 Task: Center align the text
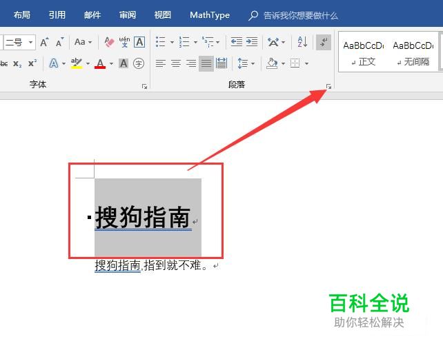coord(176,63)
